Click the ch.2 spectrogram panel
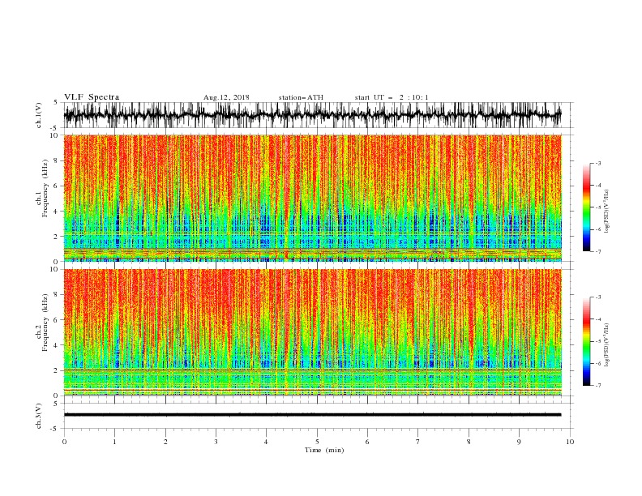 pyautogui.click(x=312, y=332)
